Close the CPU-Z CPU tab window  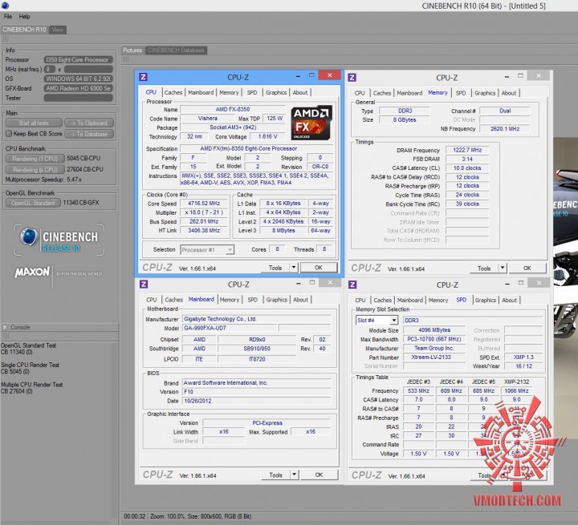pos(330,75)
